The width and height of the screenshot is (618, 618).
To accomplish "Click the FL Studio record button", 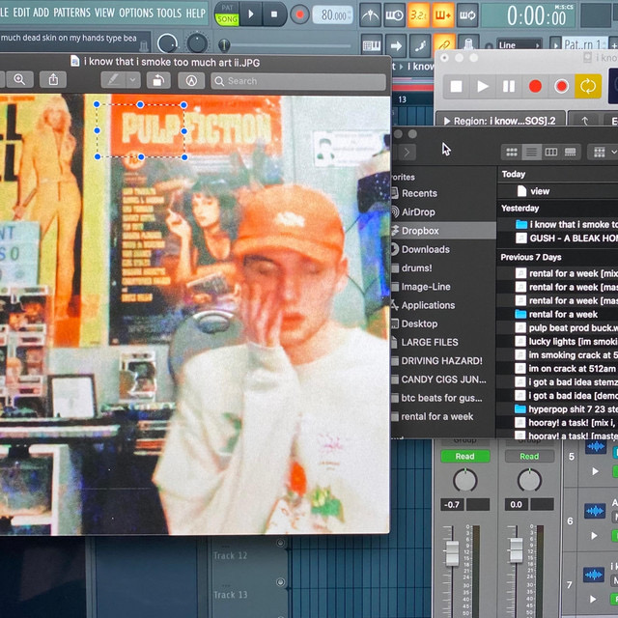I will (x=299, y=14).
